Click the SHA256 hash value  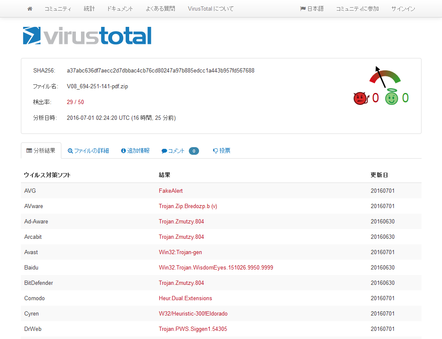160,70
